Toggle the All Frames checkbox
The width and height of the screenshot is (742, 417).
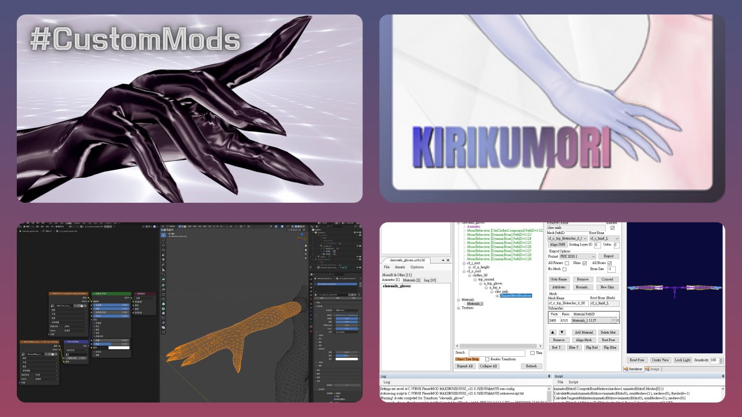567,263
